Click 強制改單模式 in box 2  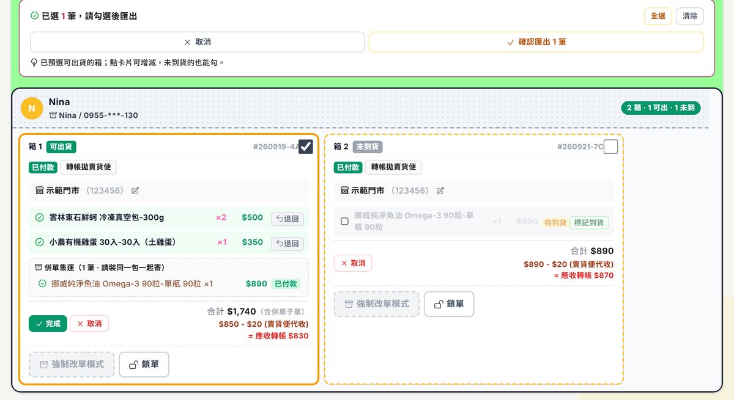click(x=377, y=304)
